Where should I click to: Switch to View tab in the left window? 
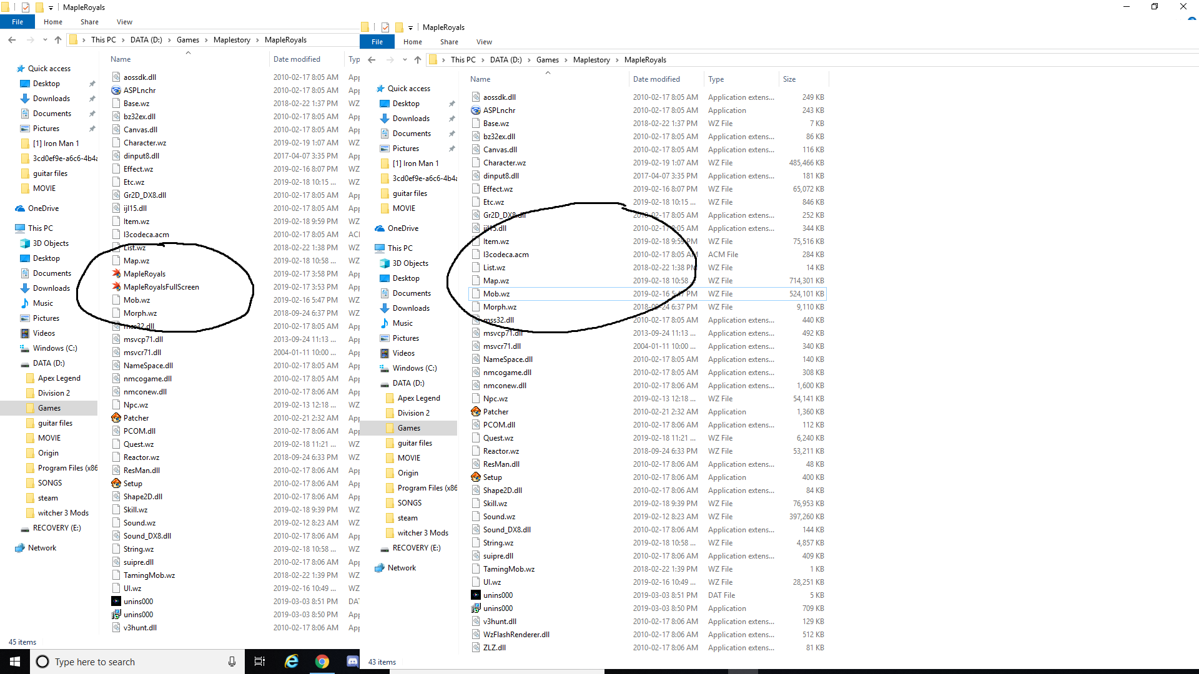124,22
